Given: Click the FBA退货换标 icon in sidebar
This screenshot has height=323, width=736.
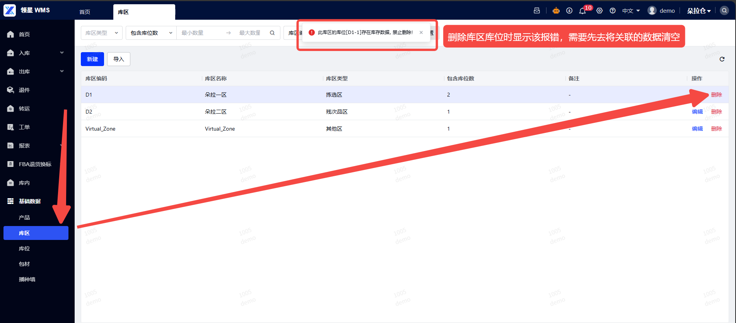Looking at the screenshot, I should pyautogui.click(x=10, y=164).
